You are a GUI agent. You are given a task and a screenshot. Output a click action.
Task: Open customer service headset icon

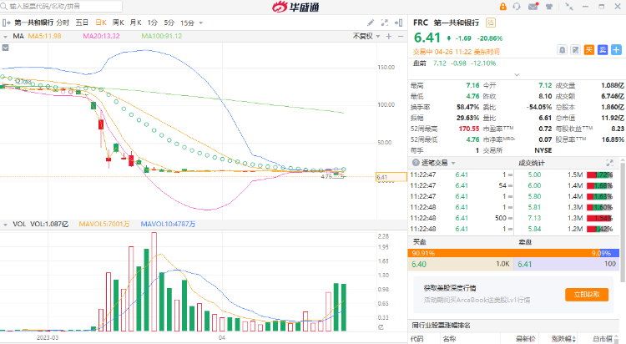coord(517,7)
